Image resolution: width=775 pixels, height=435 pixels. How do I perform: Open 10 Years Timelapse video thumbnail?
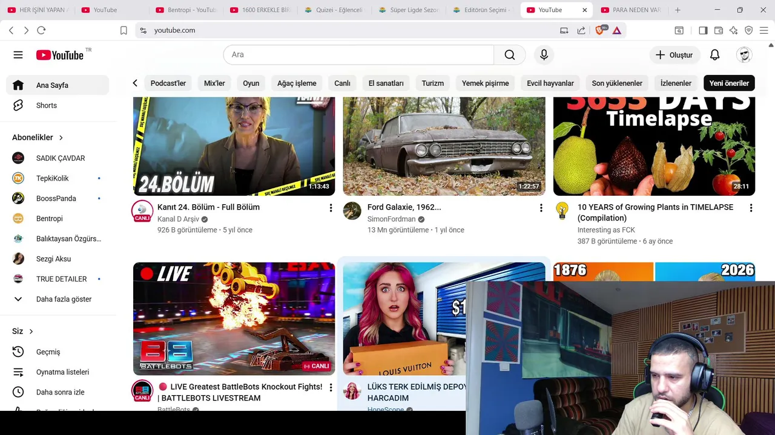click(654, 146)
